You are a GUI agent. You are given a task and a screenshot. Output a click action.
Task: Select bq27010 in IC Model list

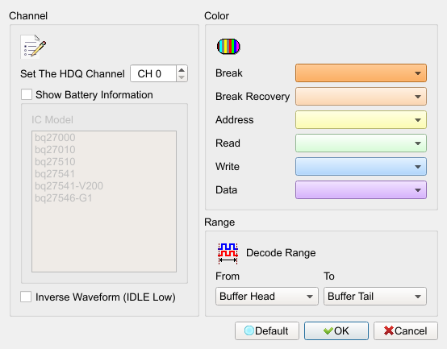tap(104, 150)
